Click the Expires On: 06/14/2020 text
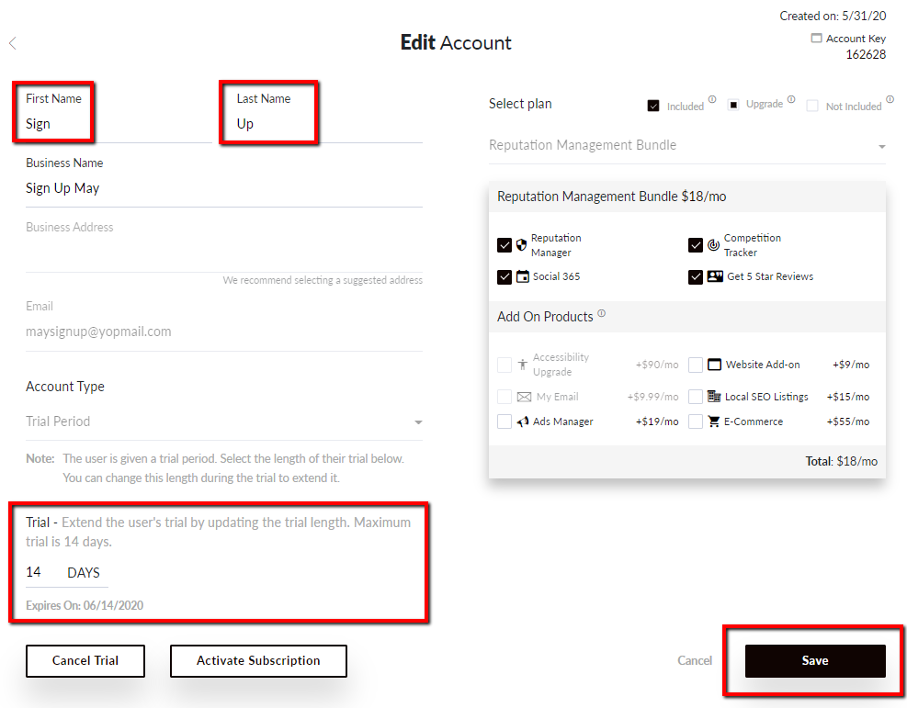 85,606
